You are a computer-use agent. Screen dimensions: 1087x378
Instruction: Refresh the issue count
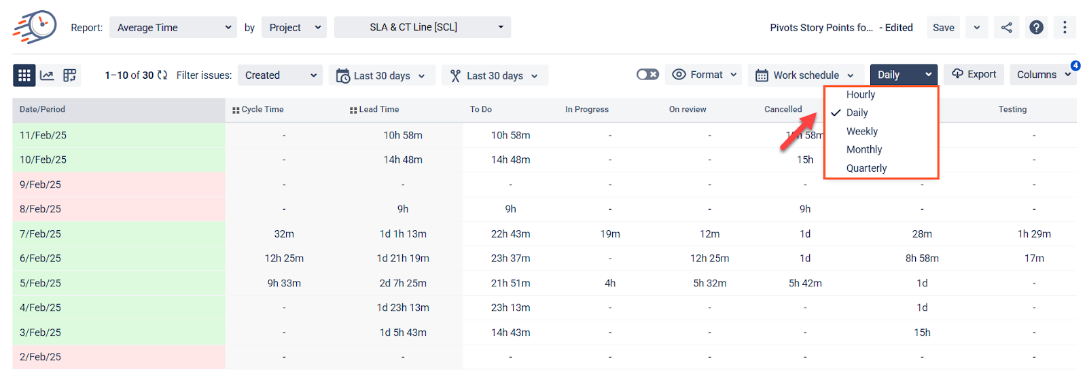coord(162,75)
